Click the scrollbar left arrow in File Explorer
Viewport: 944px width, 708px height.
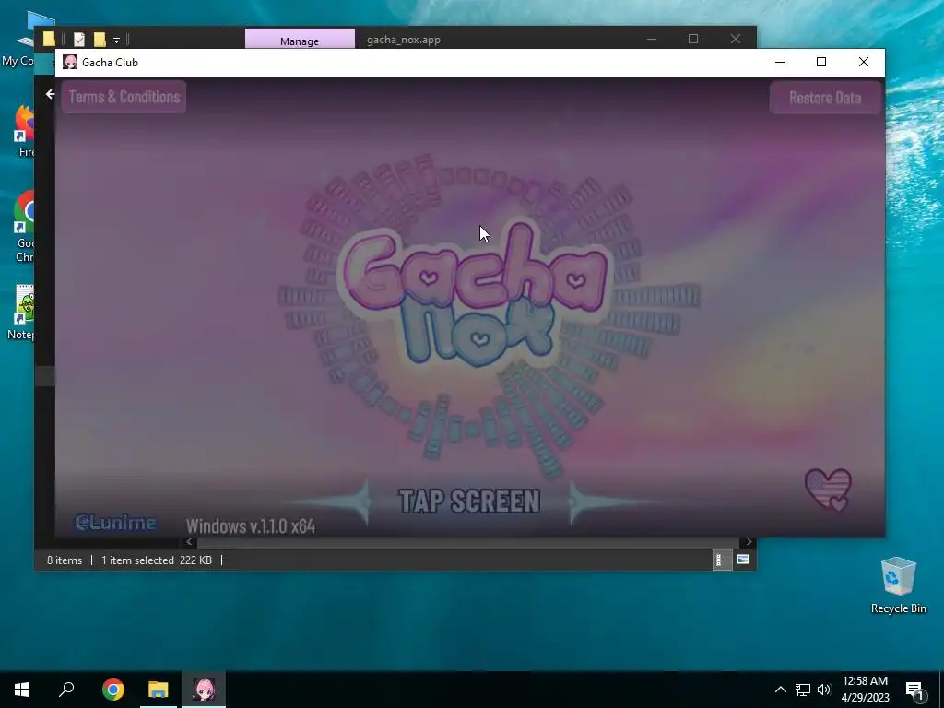click(x=188, y=542)
